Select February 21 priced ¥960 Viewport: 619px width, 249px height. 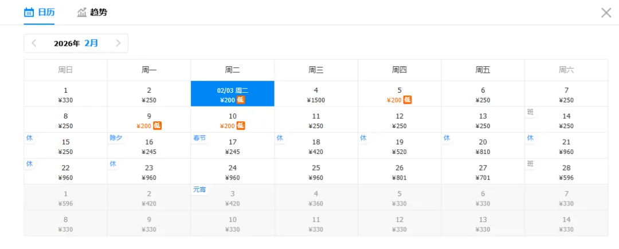click(566, 146)
